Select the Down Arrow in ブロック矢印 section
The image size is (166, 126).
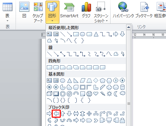pyautogui.click(x=69, y=114)
